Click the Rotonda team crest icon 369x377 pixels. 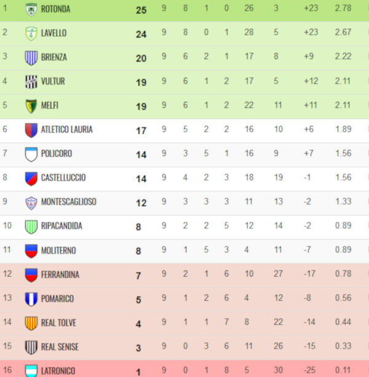click(31, 10)
